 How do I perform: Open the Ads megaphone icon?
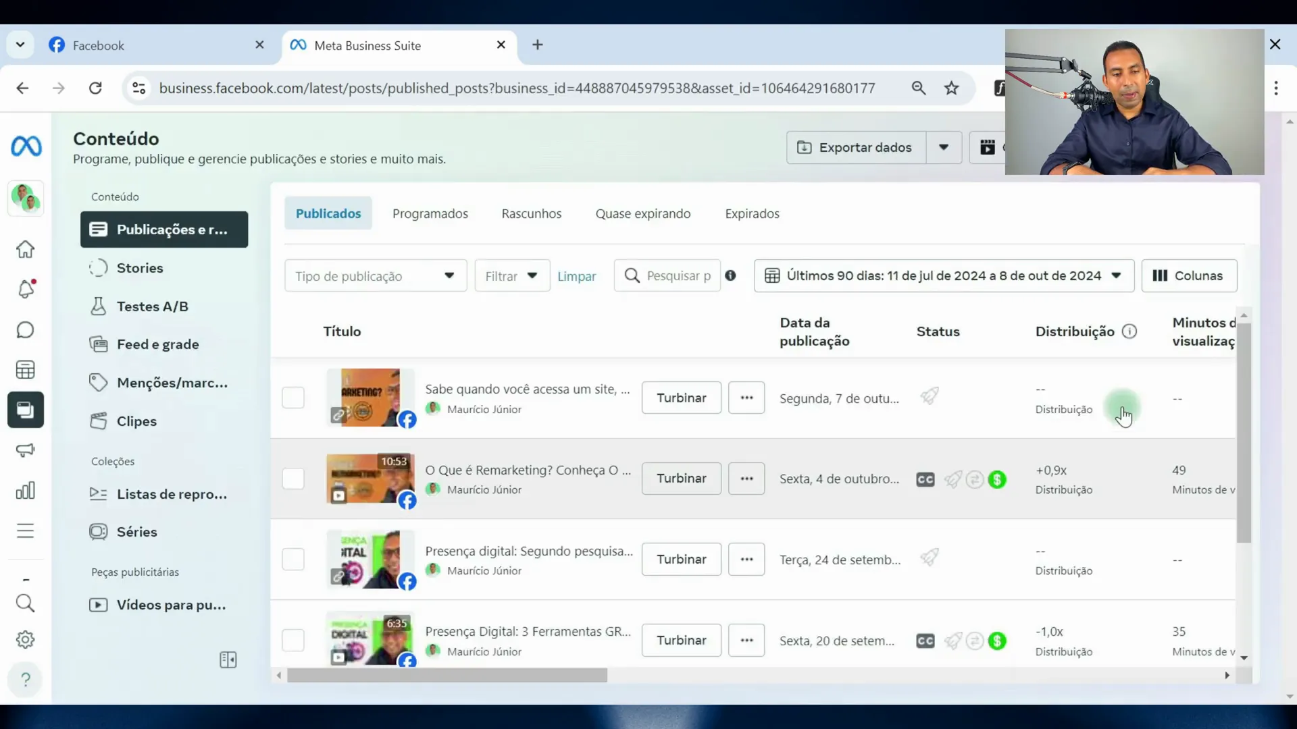coord(25,450)
